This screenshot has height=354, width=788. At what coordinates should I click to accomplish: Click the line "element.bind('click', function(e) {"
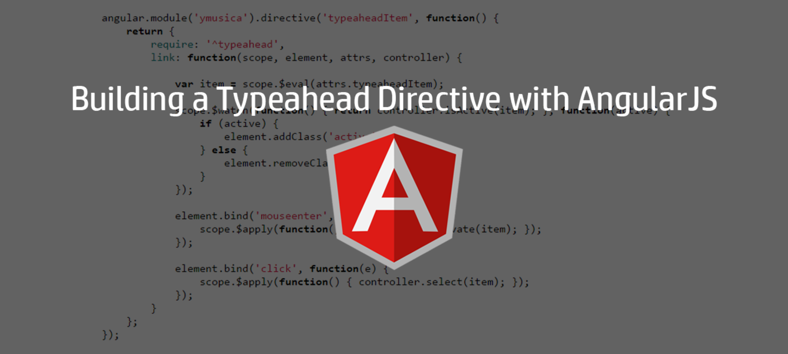pyautogui.click(x=282, y=269)
